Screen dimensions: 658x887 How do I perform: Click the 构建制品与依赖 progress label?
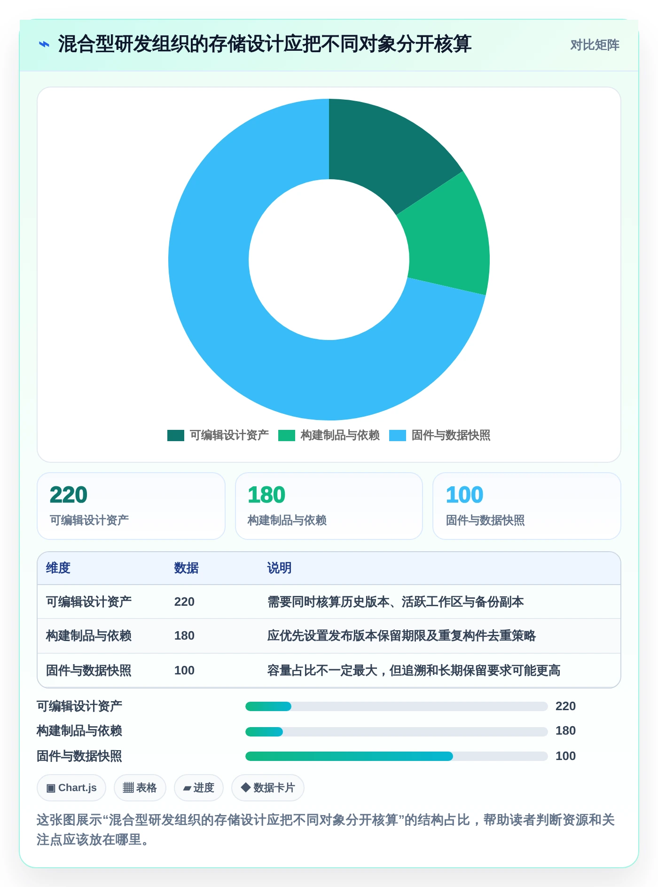80,731
